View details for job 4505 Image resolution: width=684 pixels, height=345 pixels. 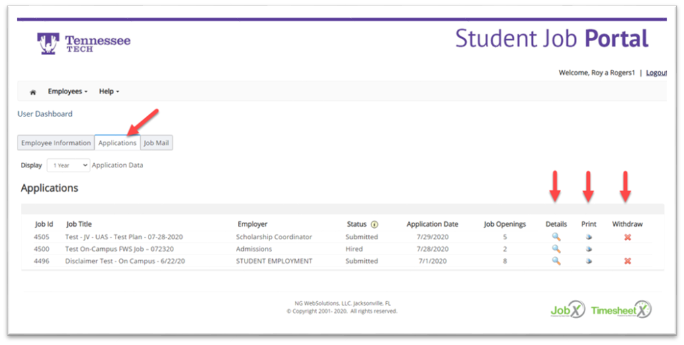point(556,237)
